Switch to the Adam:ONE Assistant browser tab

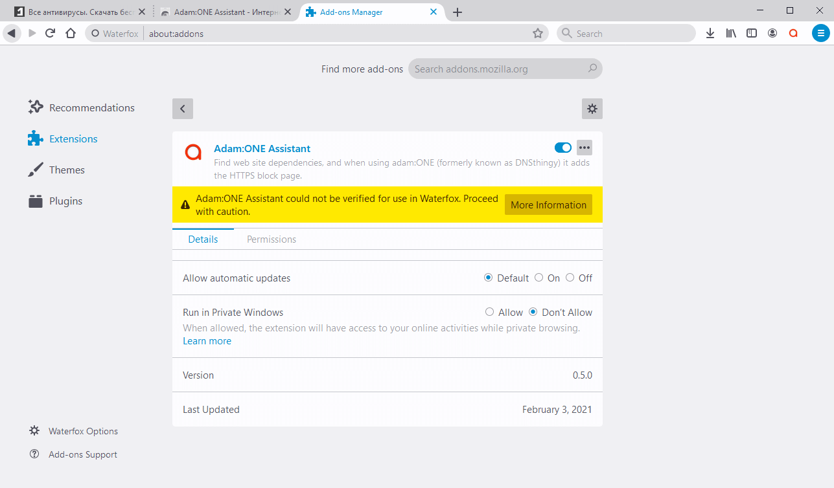226,12
